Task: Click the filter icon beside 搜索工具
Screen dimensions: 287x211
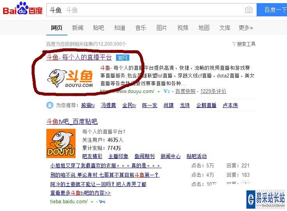Action: 234,44
